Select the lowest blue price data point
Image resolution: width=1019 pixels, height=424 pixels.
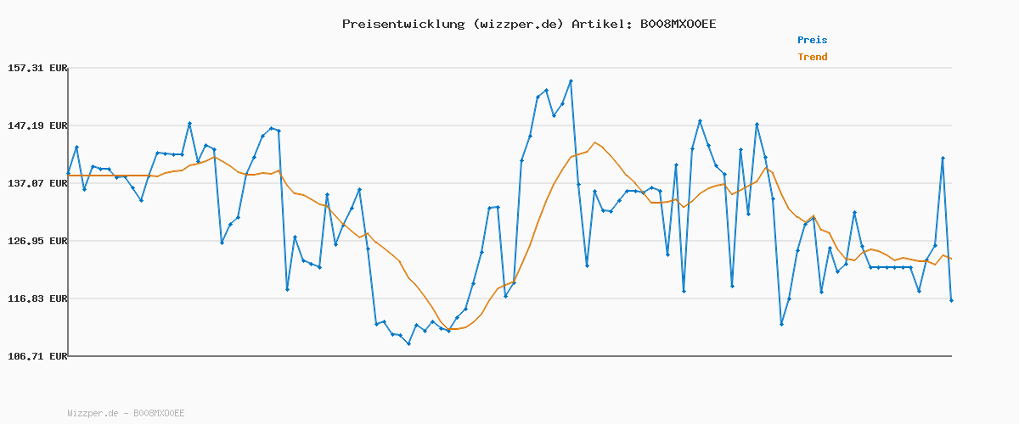pyautogui.click(x=408, y=343)
